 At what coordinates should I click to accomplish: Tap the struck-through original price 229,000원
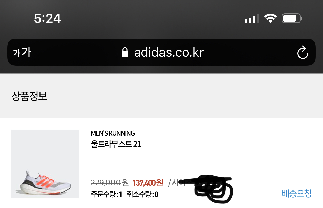109,182
